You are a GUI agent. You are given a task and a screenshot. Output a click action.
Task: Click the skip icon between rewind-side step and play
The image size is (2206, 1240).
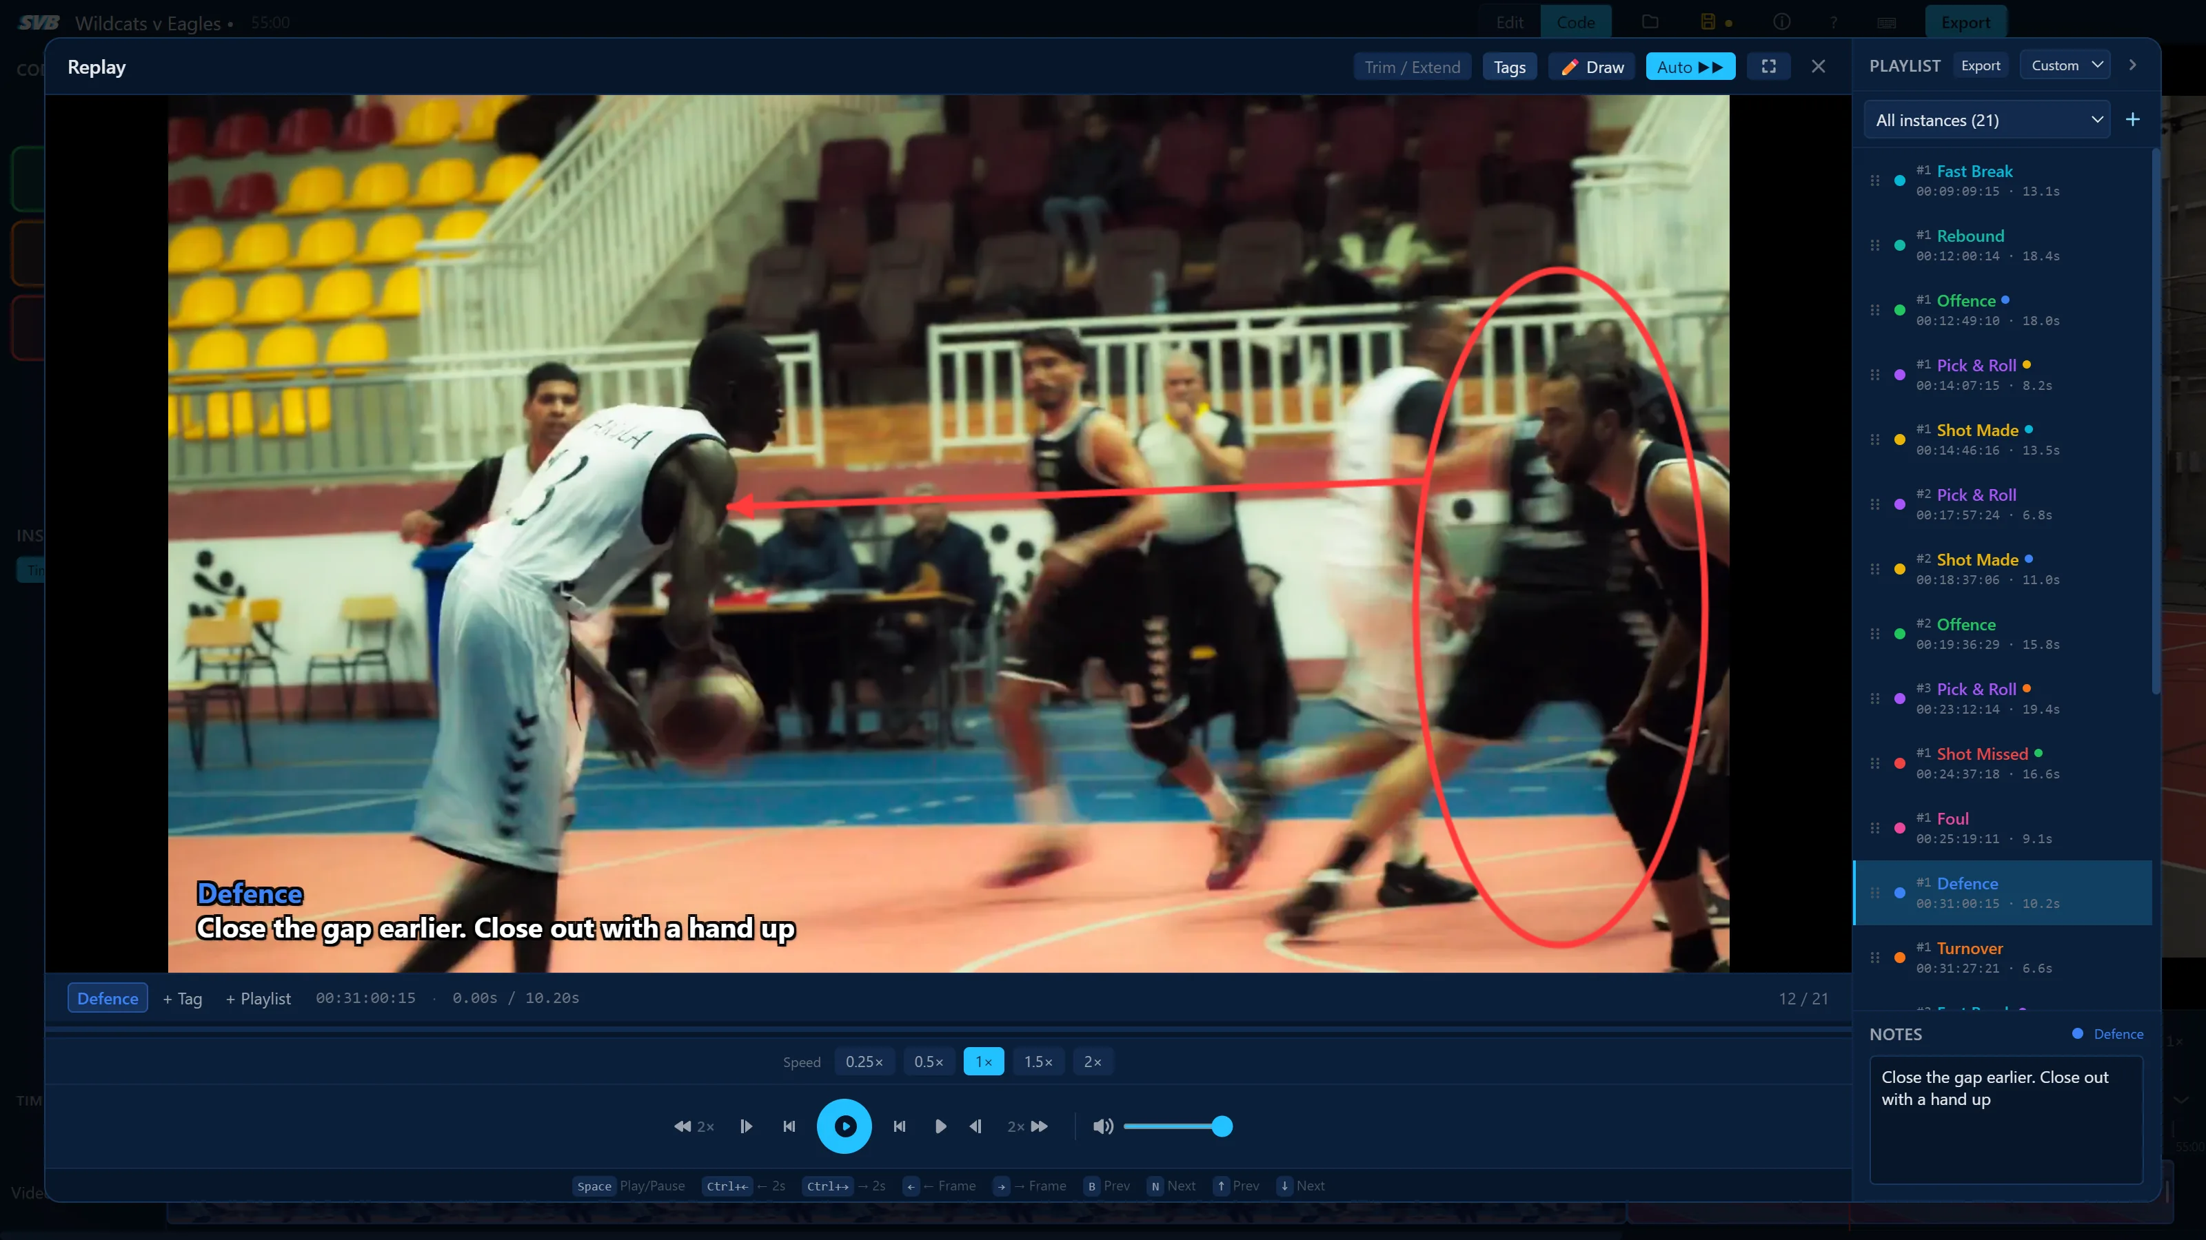pyautogui.click(x=789, y=1126)
